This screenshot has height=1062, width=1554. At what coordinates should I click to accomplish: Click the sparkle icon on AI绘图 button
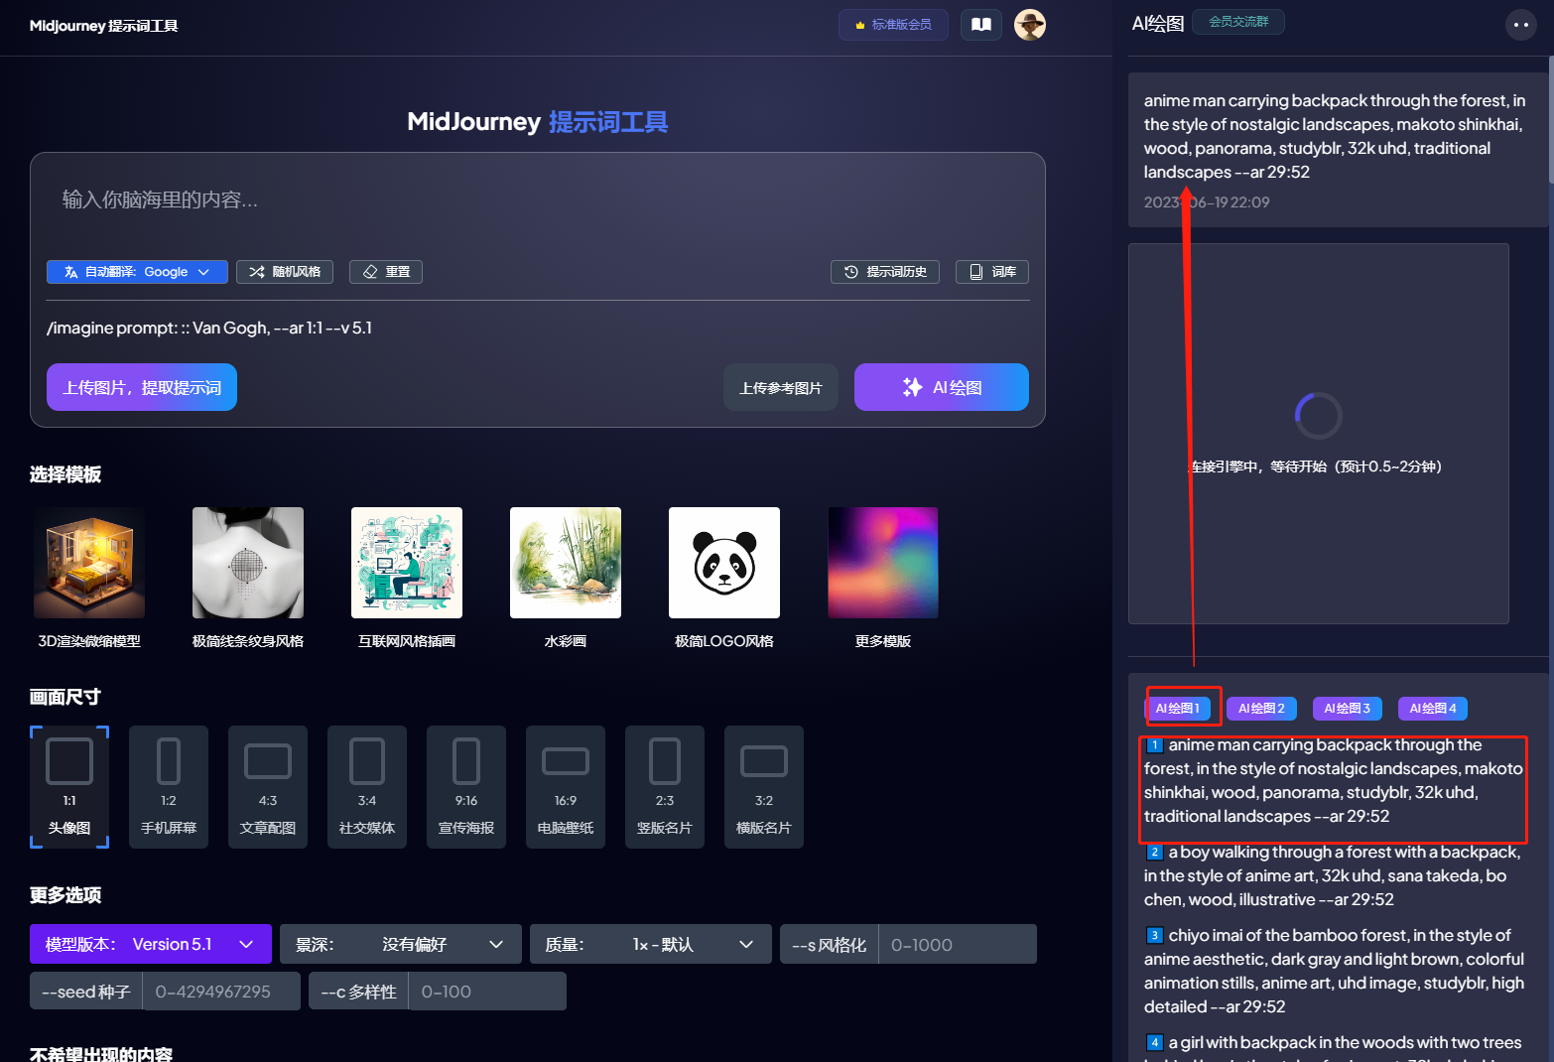coord(913,387)
